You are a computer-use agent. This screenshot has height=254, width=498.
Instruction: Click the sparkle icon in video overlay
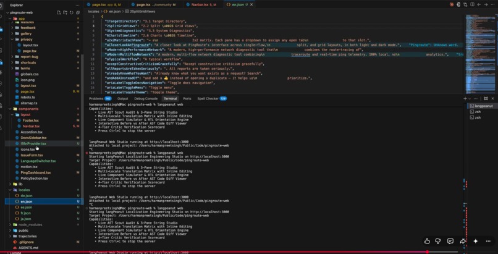click(x=476, y=241)
